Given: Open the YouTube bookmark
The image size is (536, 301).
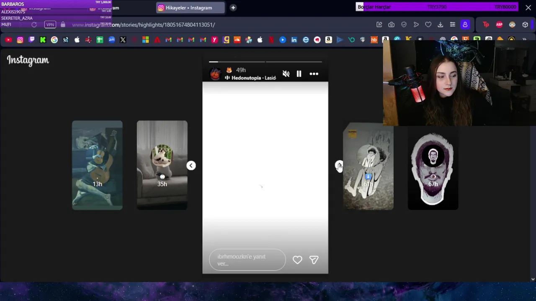Looking at the screenshot, I should 8,40.
